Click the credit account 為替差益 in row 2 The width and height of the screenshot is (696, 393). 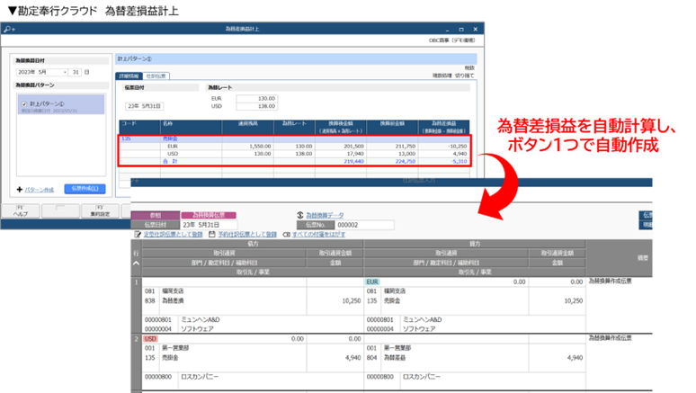point(395,358)
